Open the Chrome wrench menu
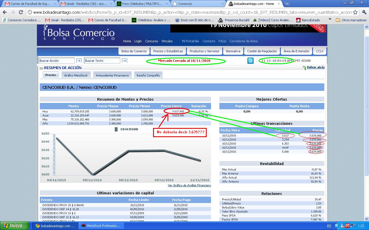369x230 pixels. [364, 12]
